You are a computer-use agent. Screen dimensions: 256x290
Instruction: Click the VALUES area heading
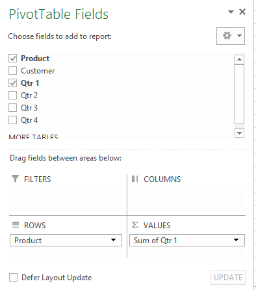click(157, 226)
